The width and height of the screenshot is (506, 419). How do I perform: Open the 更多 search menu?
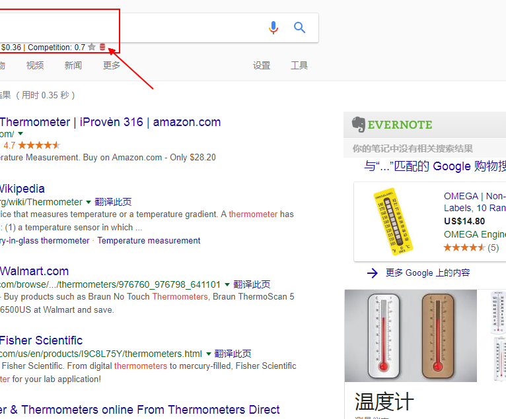(112, 65)
